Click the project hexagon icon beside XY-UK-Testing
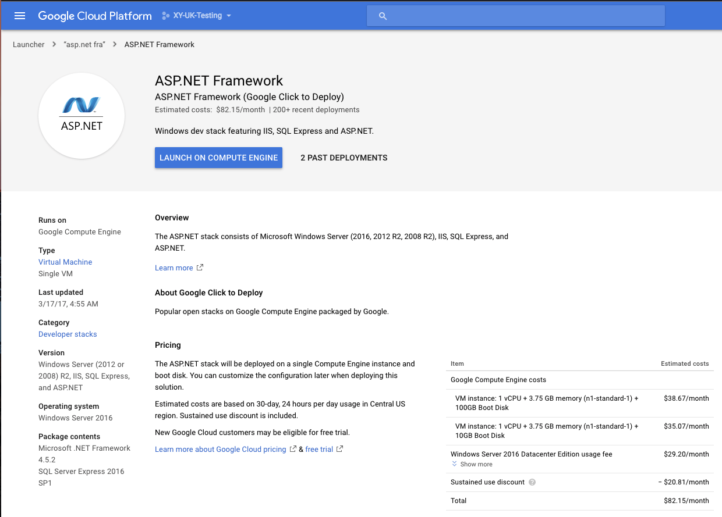This screenshot has width=722, height=517. tap(165, 16)
